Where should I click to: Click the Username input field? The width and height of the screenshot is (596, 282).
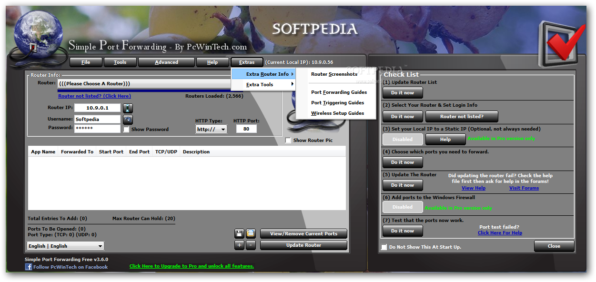pyautogui.click(x=97, y=120)
